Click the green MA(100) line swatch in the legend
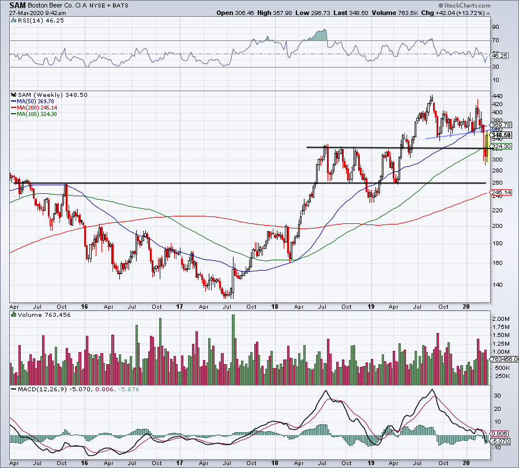This screenshot has width=519, height=468. (x=14, y=114)
